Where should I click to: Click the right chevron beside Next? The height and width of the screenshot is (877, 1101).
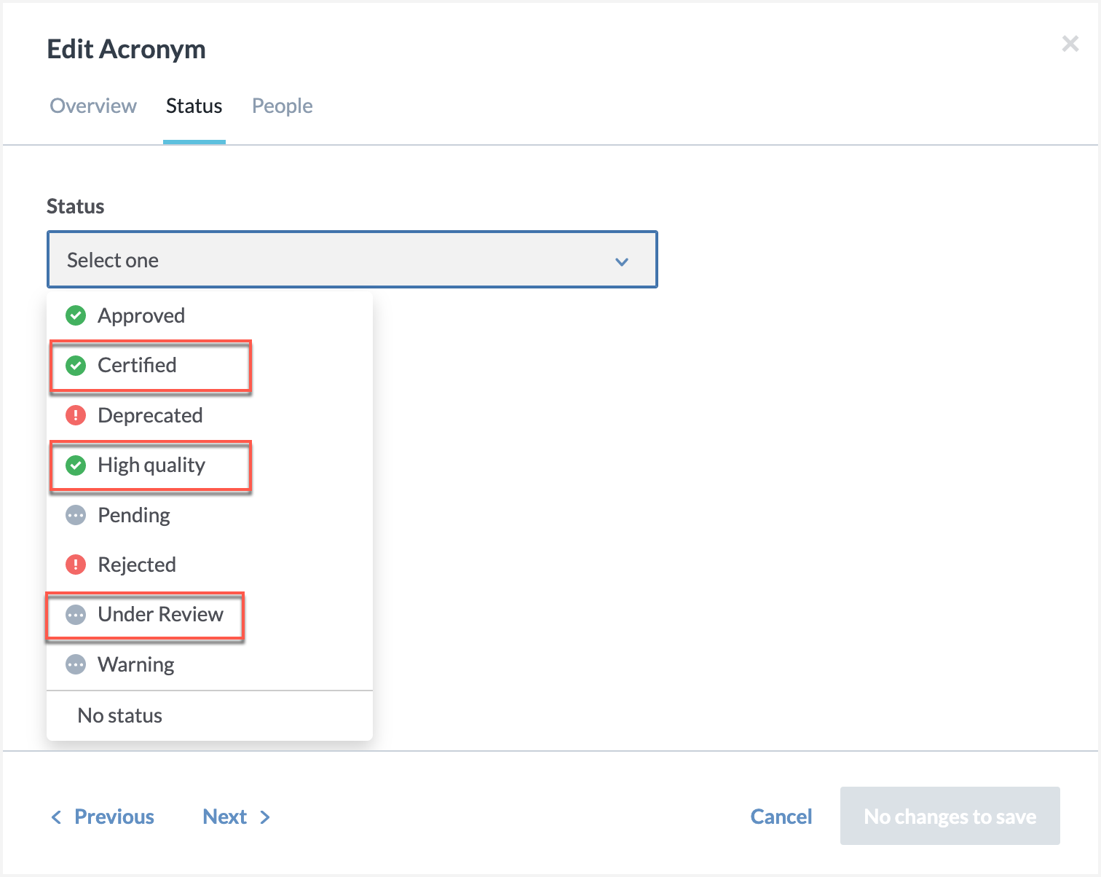265,817
